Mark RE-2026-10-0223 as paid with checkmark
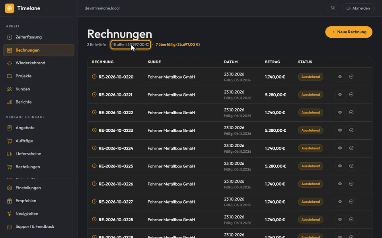This screenshot has height=238, width=382. [x=351, y=130]
